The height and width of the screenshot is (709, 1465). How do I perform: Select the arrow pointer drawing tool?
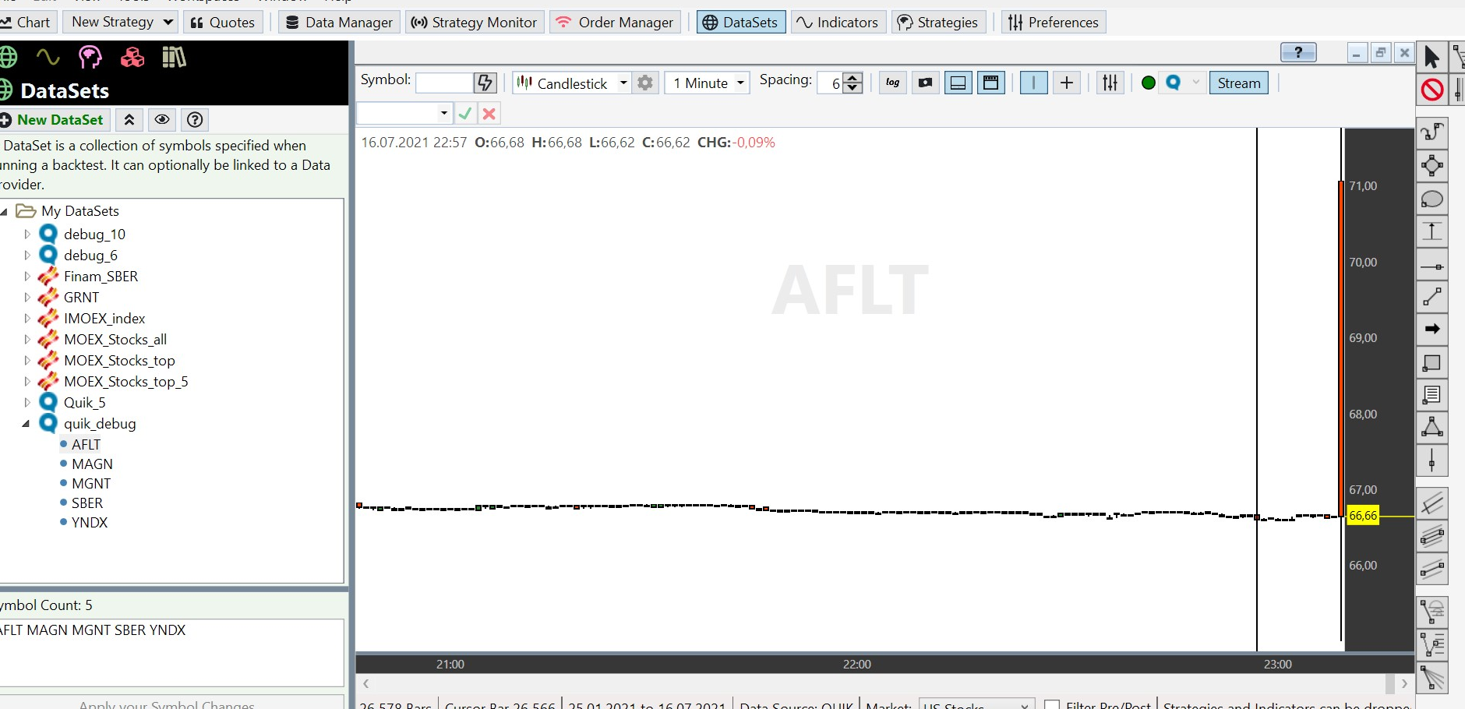click(1431, 57)
